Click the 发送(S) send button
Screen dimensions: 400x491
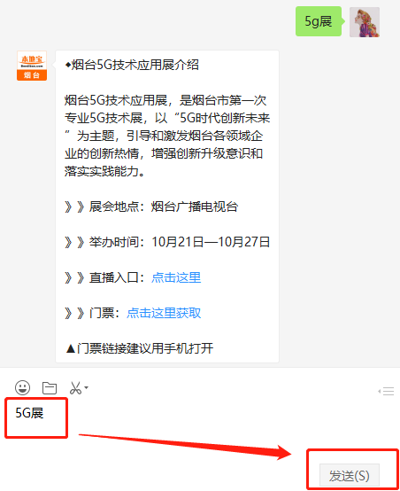pyautogui.click(x=350, y=476)
